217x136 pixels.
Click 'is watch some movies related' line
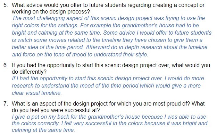(x=107, y=40)
